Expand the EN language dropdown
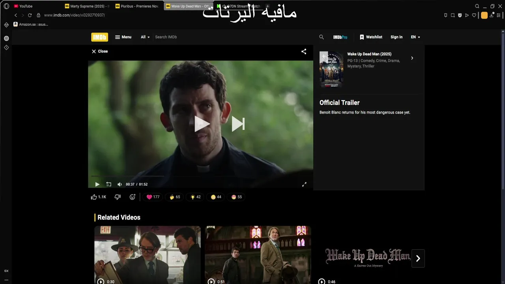This screenshot has width=505, height=284. (x=415, y=37)
